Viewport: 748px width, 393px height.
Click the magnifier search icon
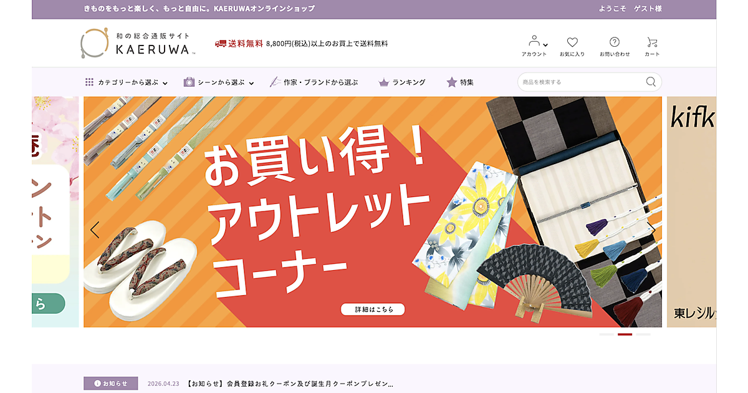[651, 82]
